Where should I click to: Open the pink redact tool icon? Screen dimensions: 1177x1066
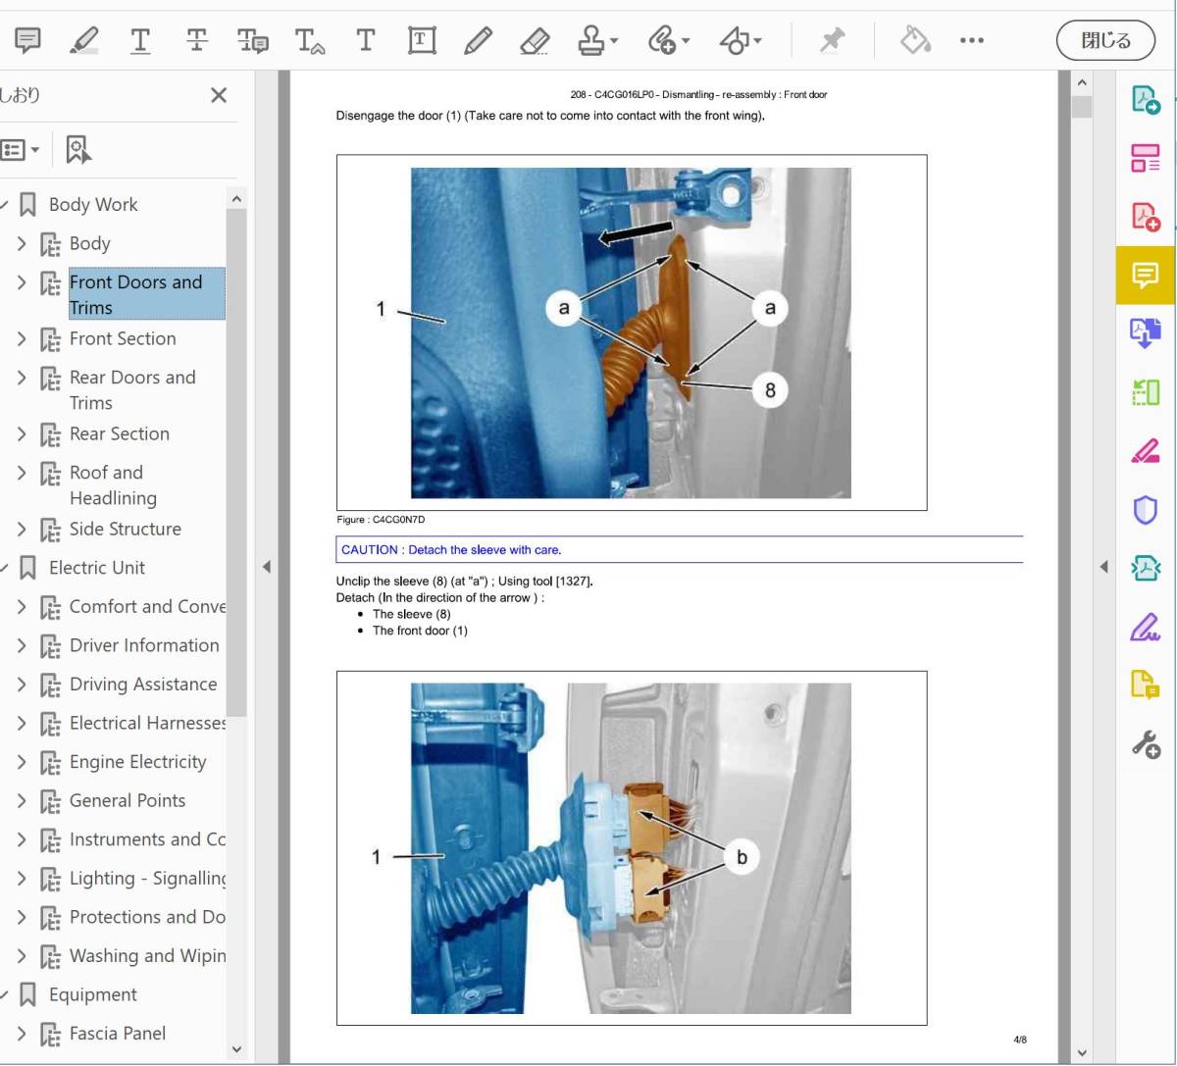click(1146, 451)
